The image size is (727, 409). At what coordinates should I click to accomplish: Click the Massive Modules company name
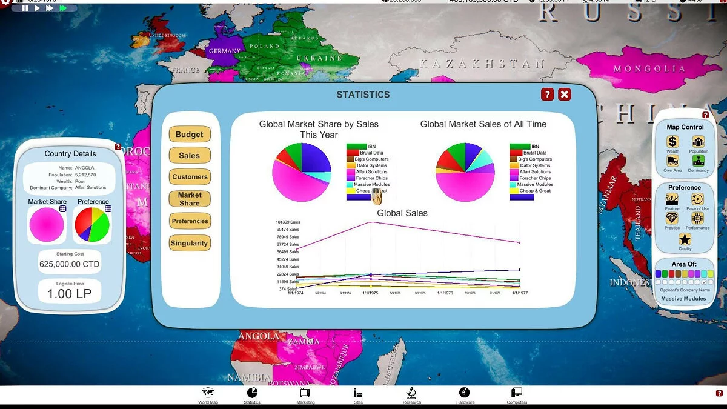point(683,299)
